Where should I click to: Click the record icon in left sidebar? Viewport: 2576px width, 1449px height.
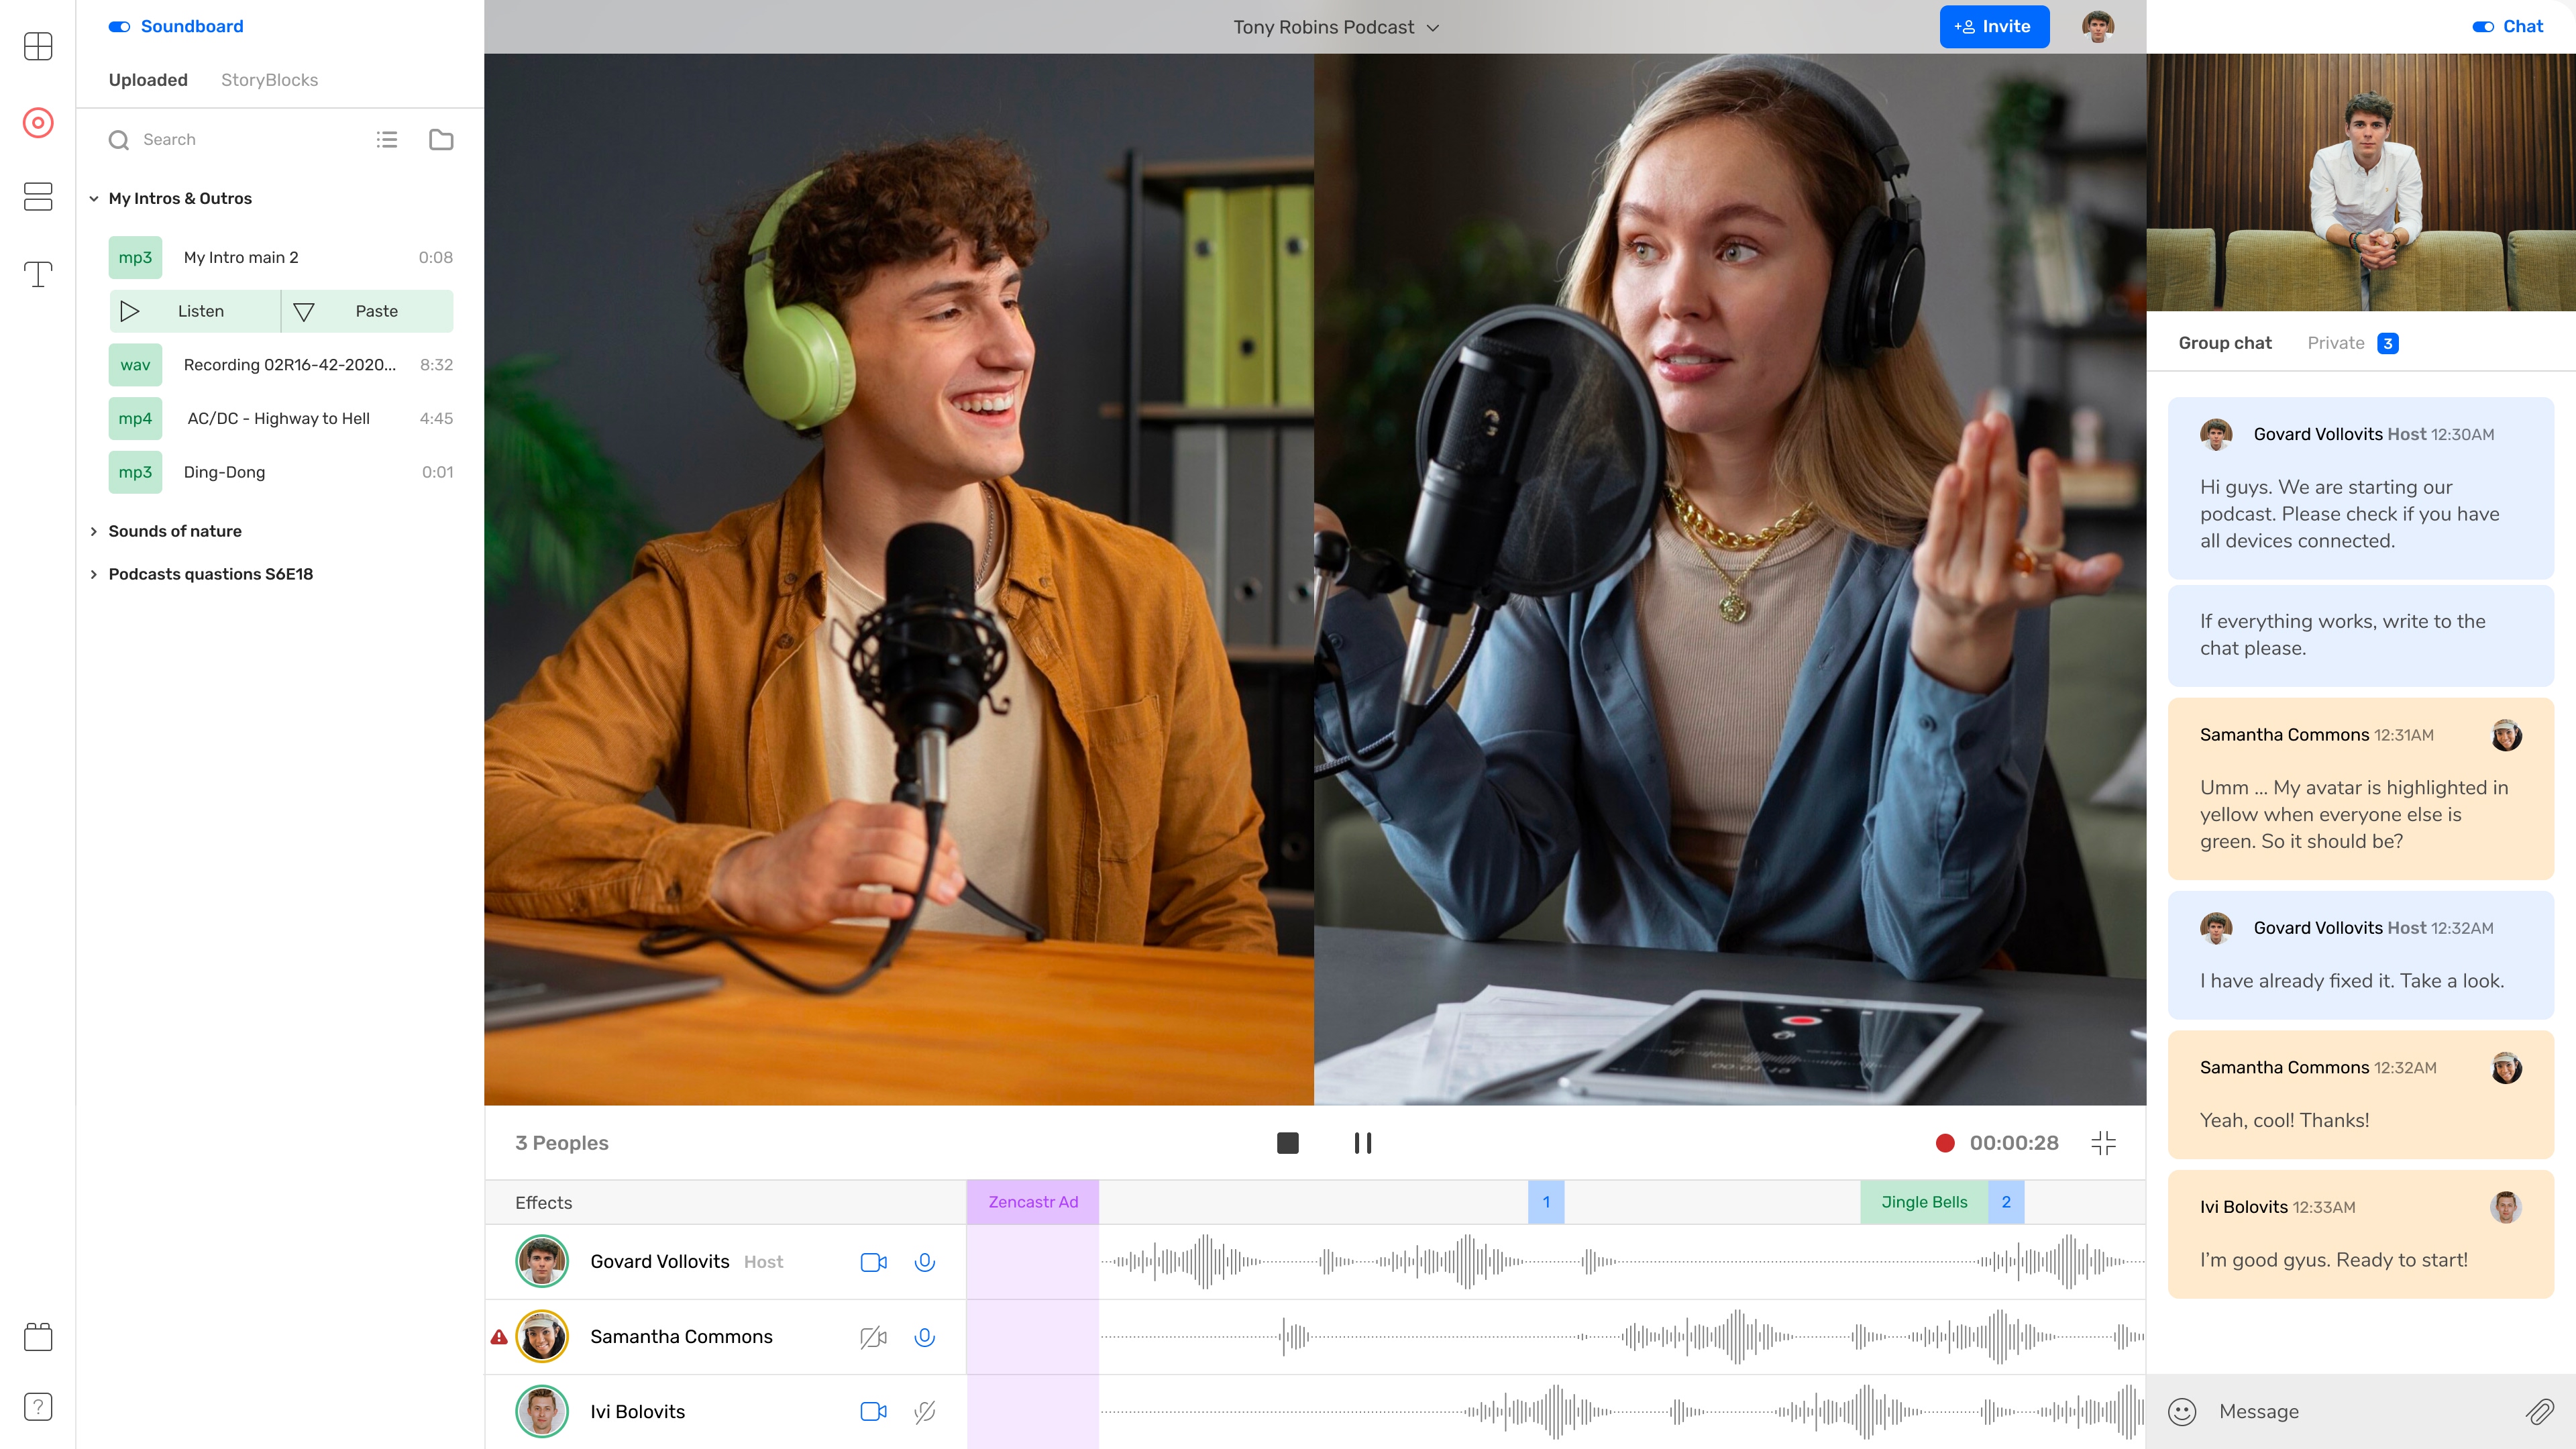[x=38, y=123]
